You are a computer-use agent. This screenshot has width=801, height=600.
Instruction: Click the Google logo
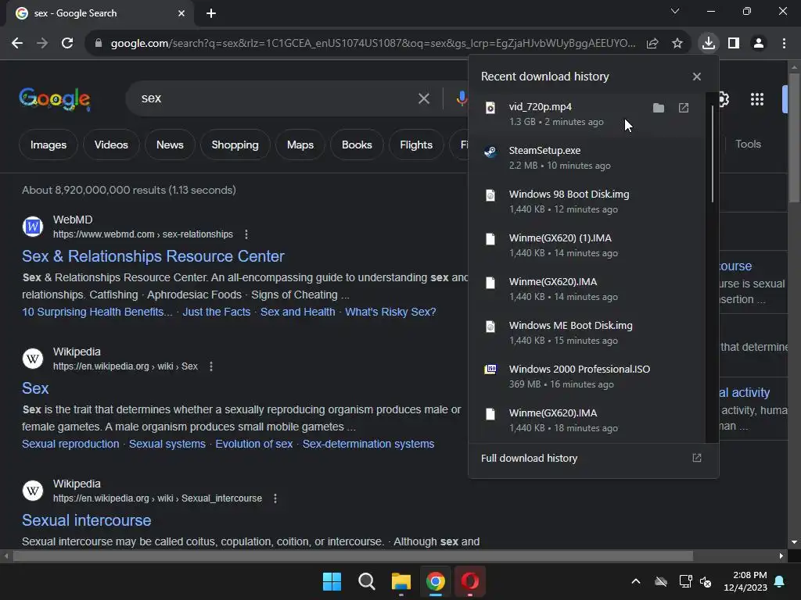pyautogui.click(x=55, y=98)
